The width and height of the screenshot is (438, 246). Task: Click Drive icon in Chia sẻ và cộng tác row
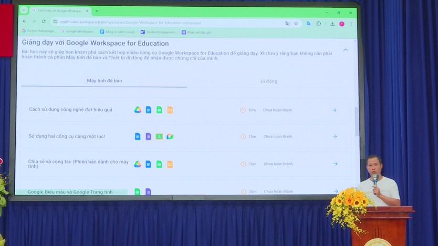(138, 164)
